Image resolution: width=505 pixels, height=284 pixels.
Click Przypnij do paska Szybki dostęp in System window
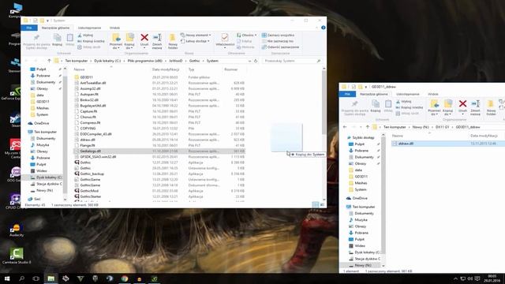(37, 41)
